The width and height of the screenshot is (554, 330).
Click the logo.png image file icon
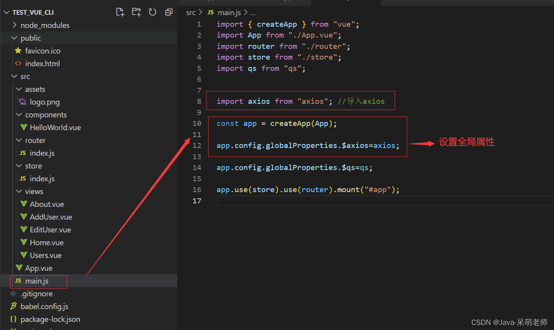click(x=23, y=102)
